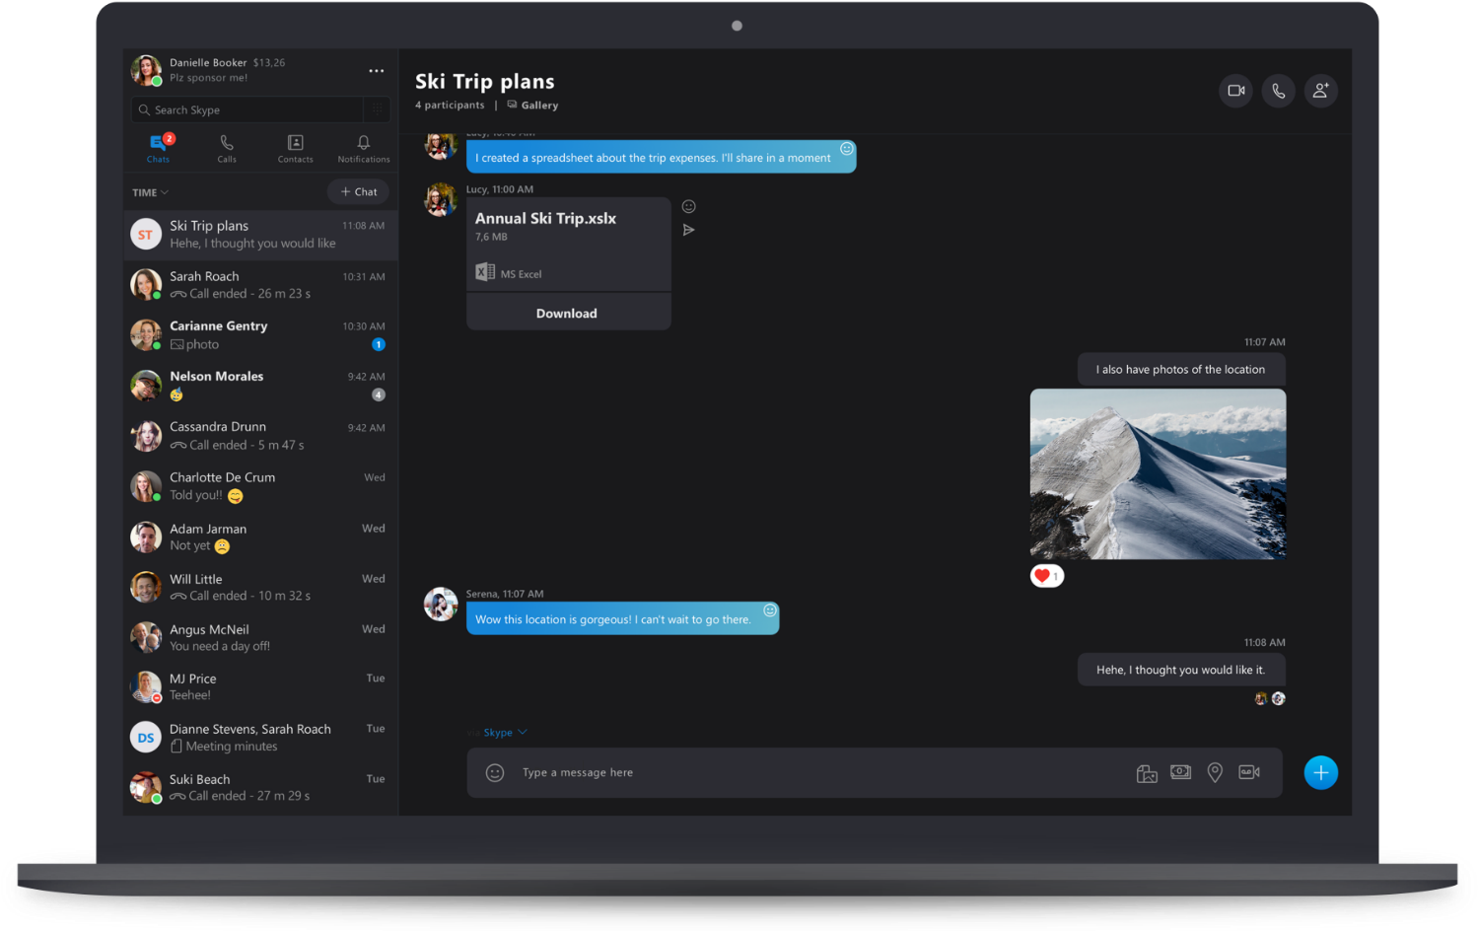Open Notifications from the sidebar
This screenshot has width=1478, height=931.
(x=363, y=147)
